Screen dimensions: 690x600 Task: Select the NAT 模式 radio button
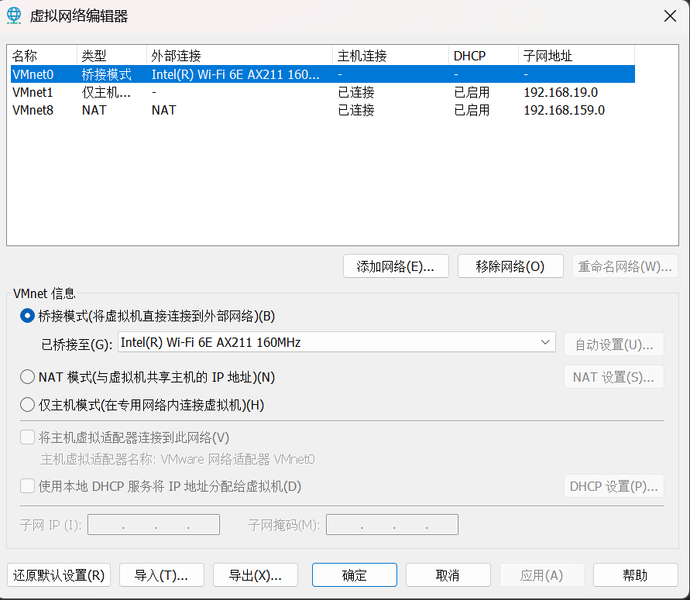pos(27,377)
